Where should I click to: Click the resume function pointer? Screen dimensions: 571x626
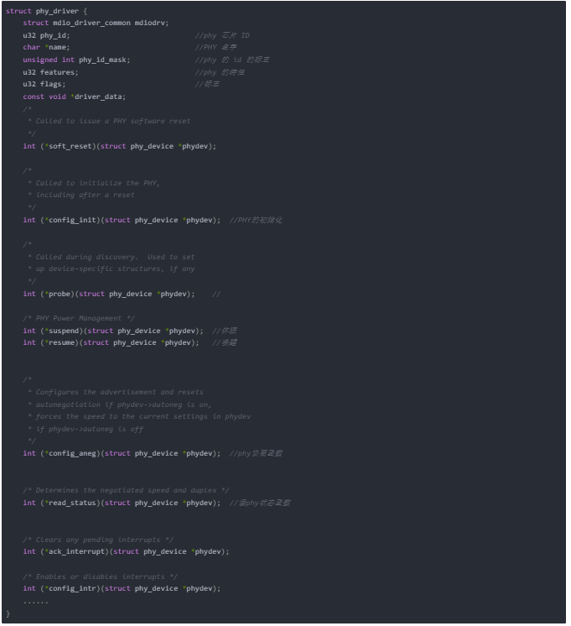point(61,342)
